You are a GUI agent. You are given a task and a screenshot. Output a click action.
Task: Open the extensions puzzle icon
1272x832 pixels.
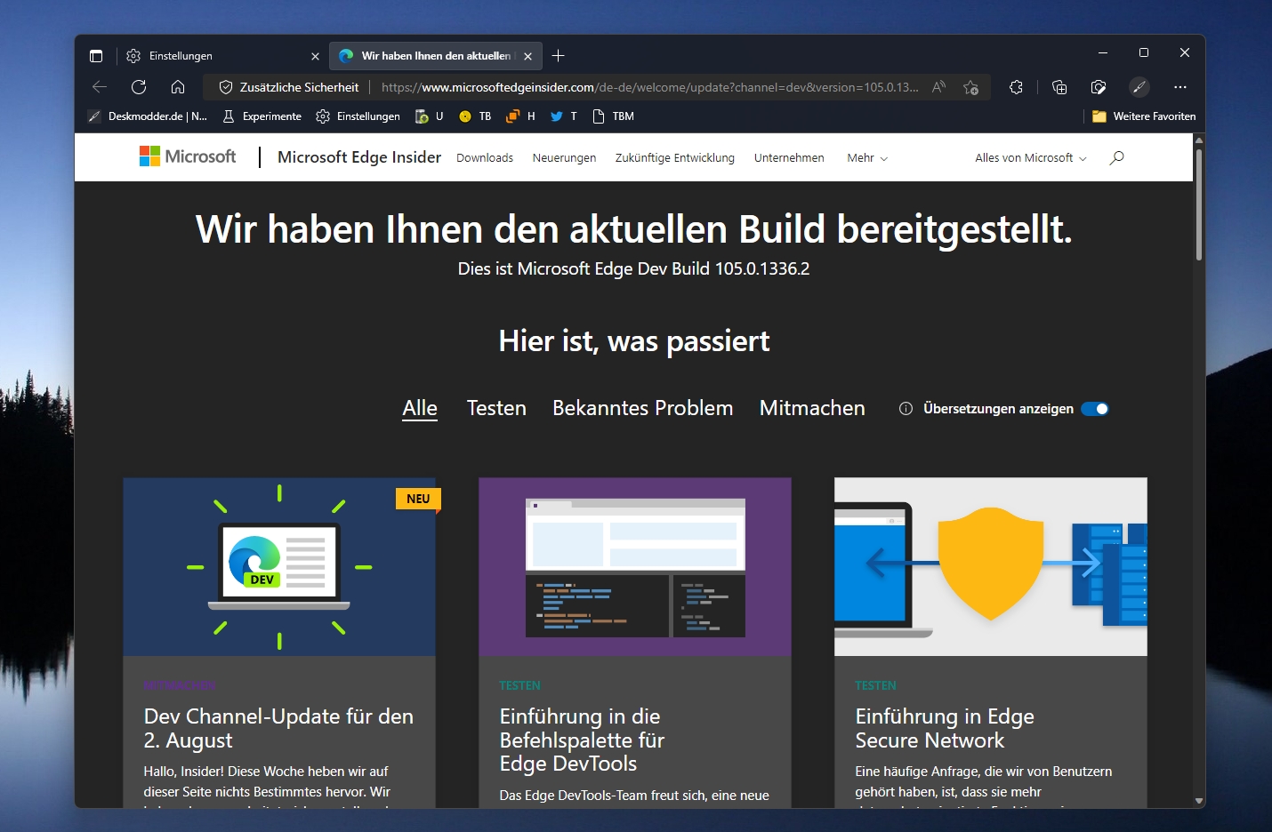click(x=1016, y=87)
